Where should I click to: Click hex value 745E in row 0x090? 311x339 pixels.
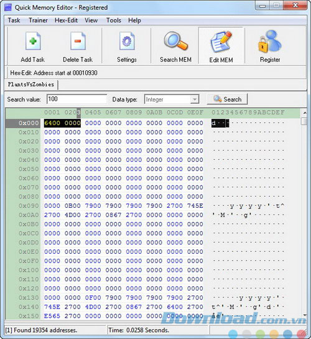(x=195, y=206)
